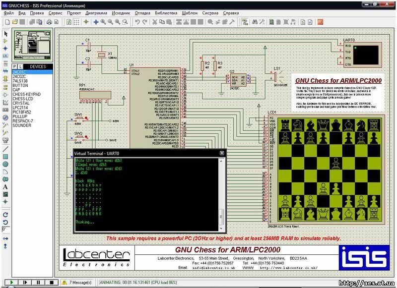397x288 pixels.
Task: Toggle the false origin crosshair icon
Action: pos(86,22)
